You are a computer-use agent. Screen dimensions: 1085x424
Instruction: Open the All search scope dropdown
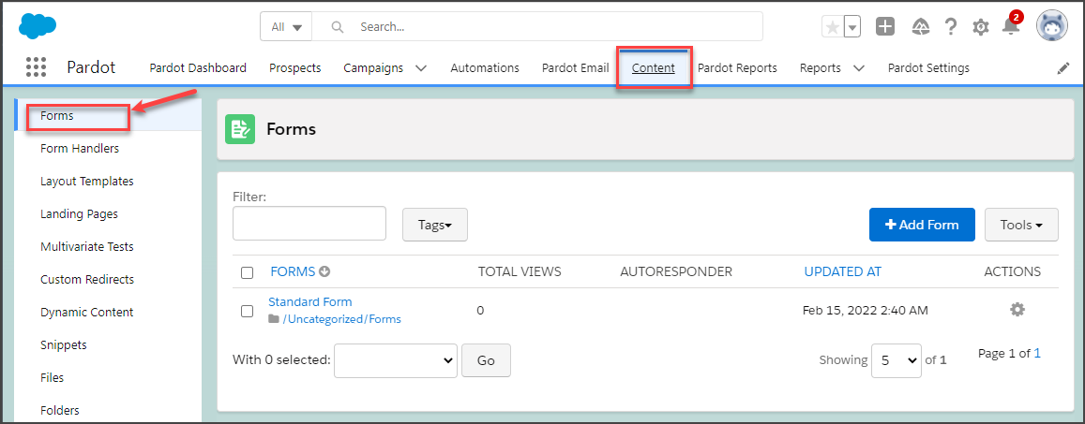coord(286,27)
